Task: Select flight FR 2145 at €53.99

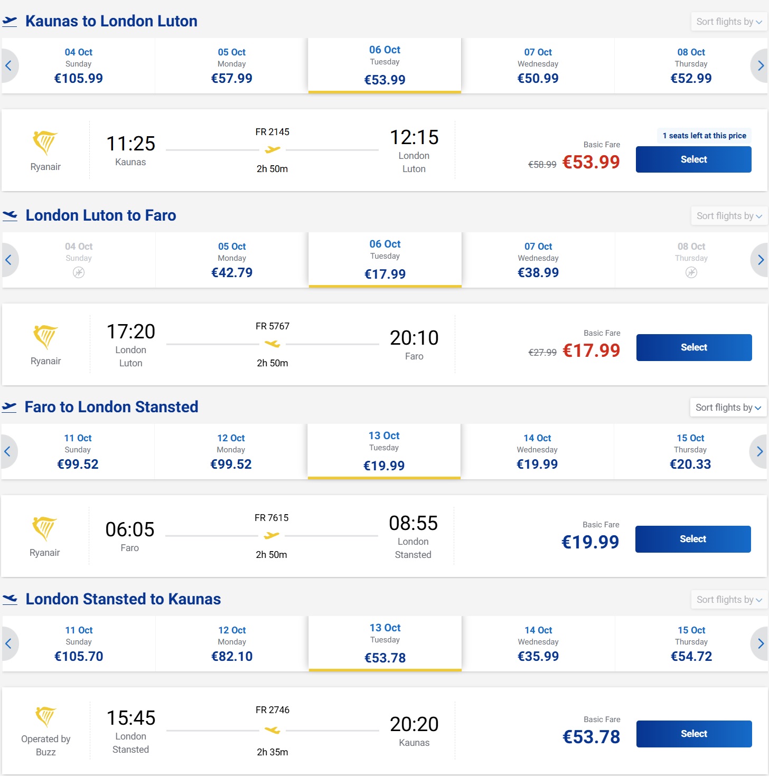Action: point(693,159)
